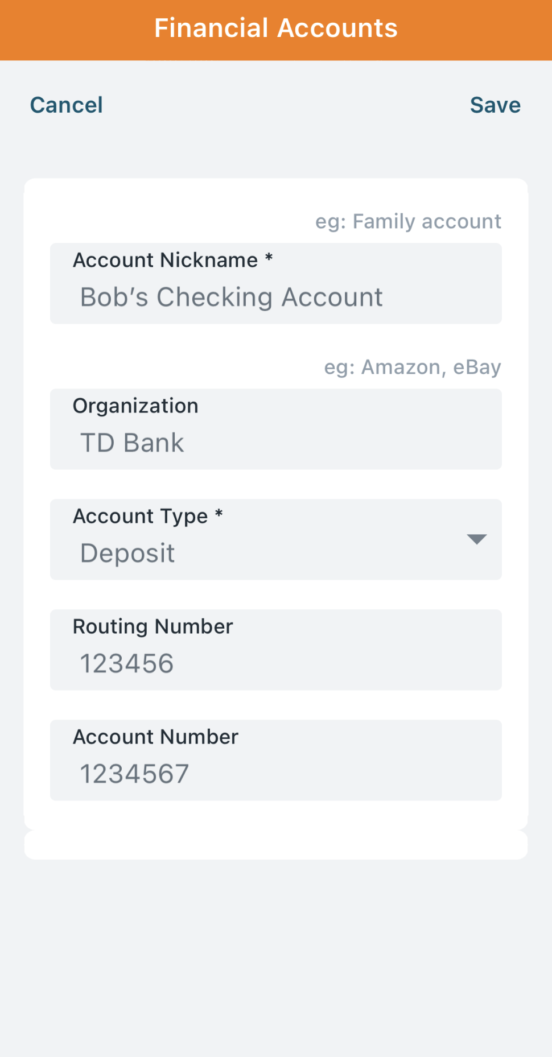The height and width of the screenshot is (1057, 552).
Task: Open the Account Type dropdown showing Deposit
Action: point(276,539)
